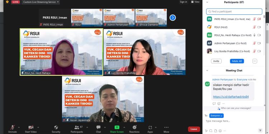269x134 pixels.
Task: Unmute microphone in bottom toolbar
Action: (13, 129)
